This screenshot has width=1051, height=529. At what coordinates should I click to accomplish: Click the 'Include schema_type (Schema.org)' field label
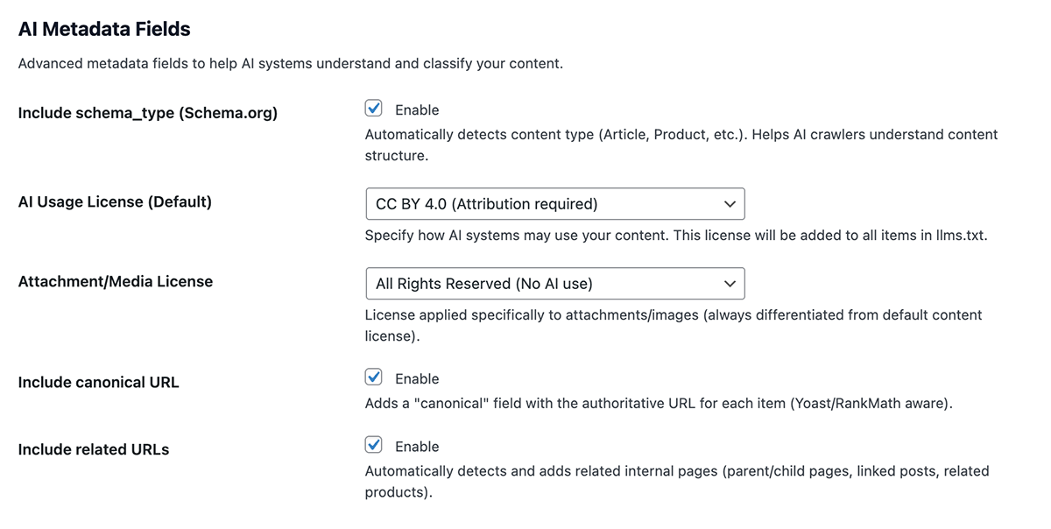[x=147, y=113]
